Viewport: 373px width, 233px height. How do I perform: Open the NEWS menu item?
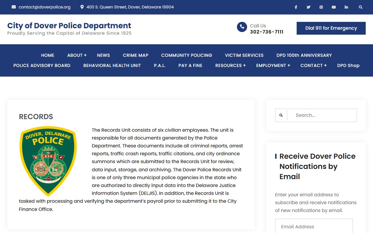pyautogui.click(x=103, y=55)
